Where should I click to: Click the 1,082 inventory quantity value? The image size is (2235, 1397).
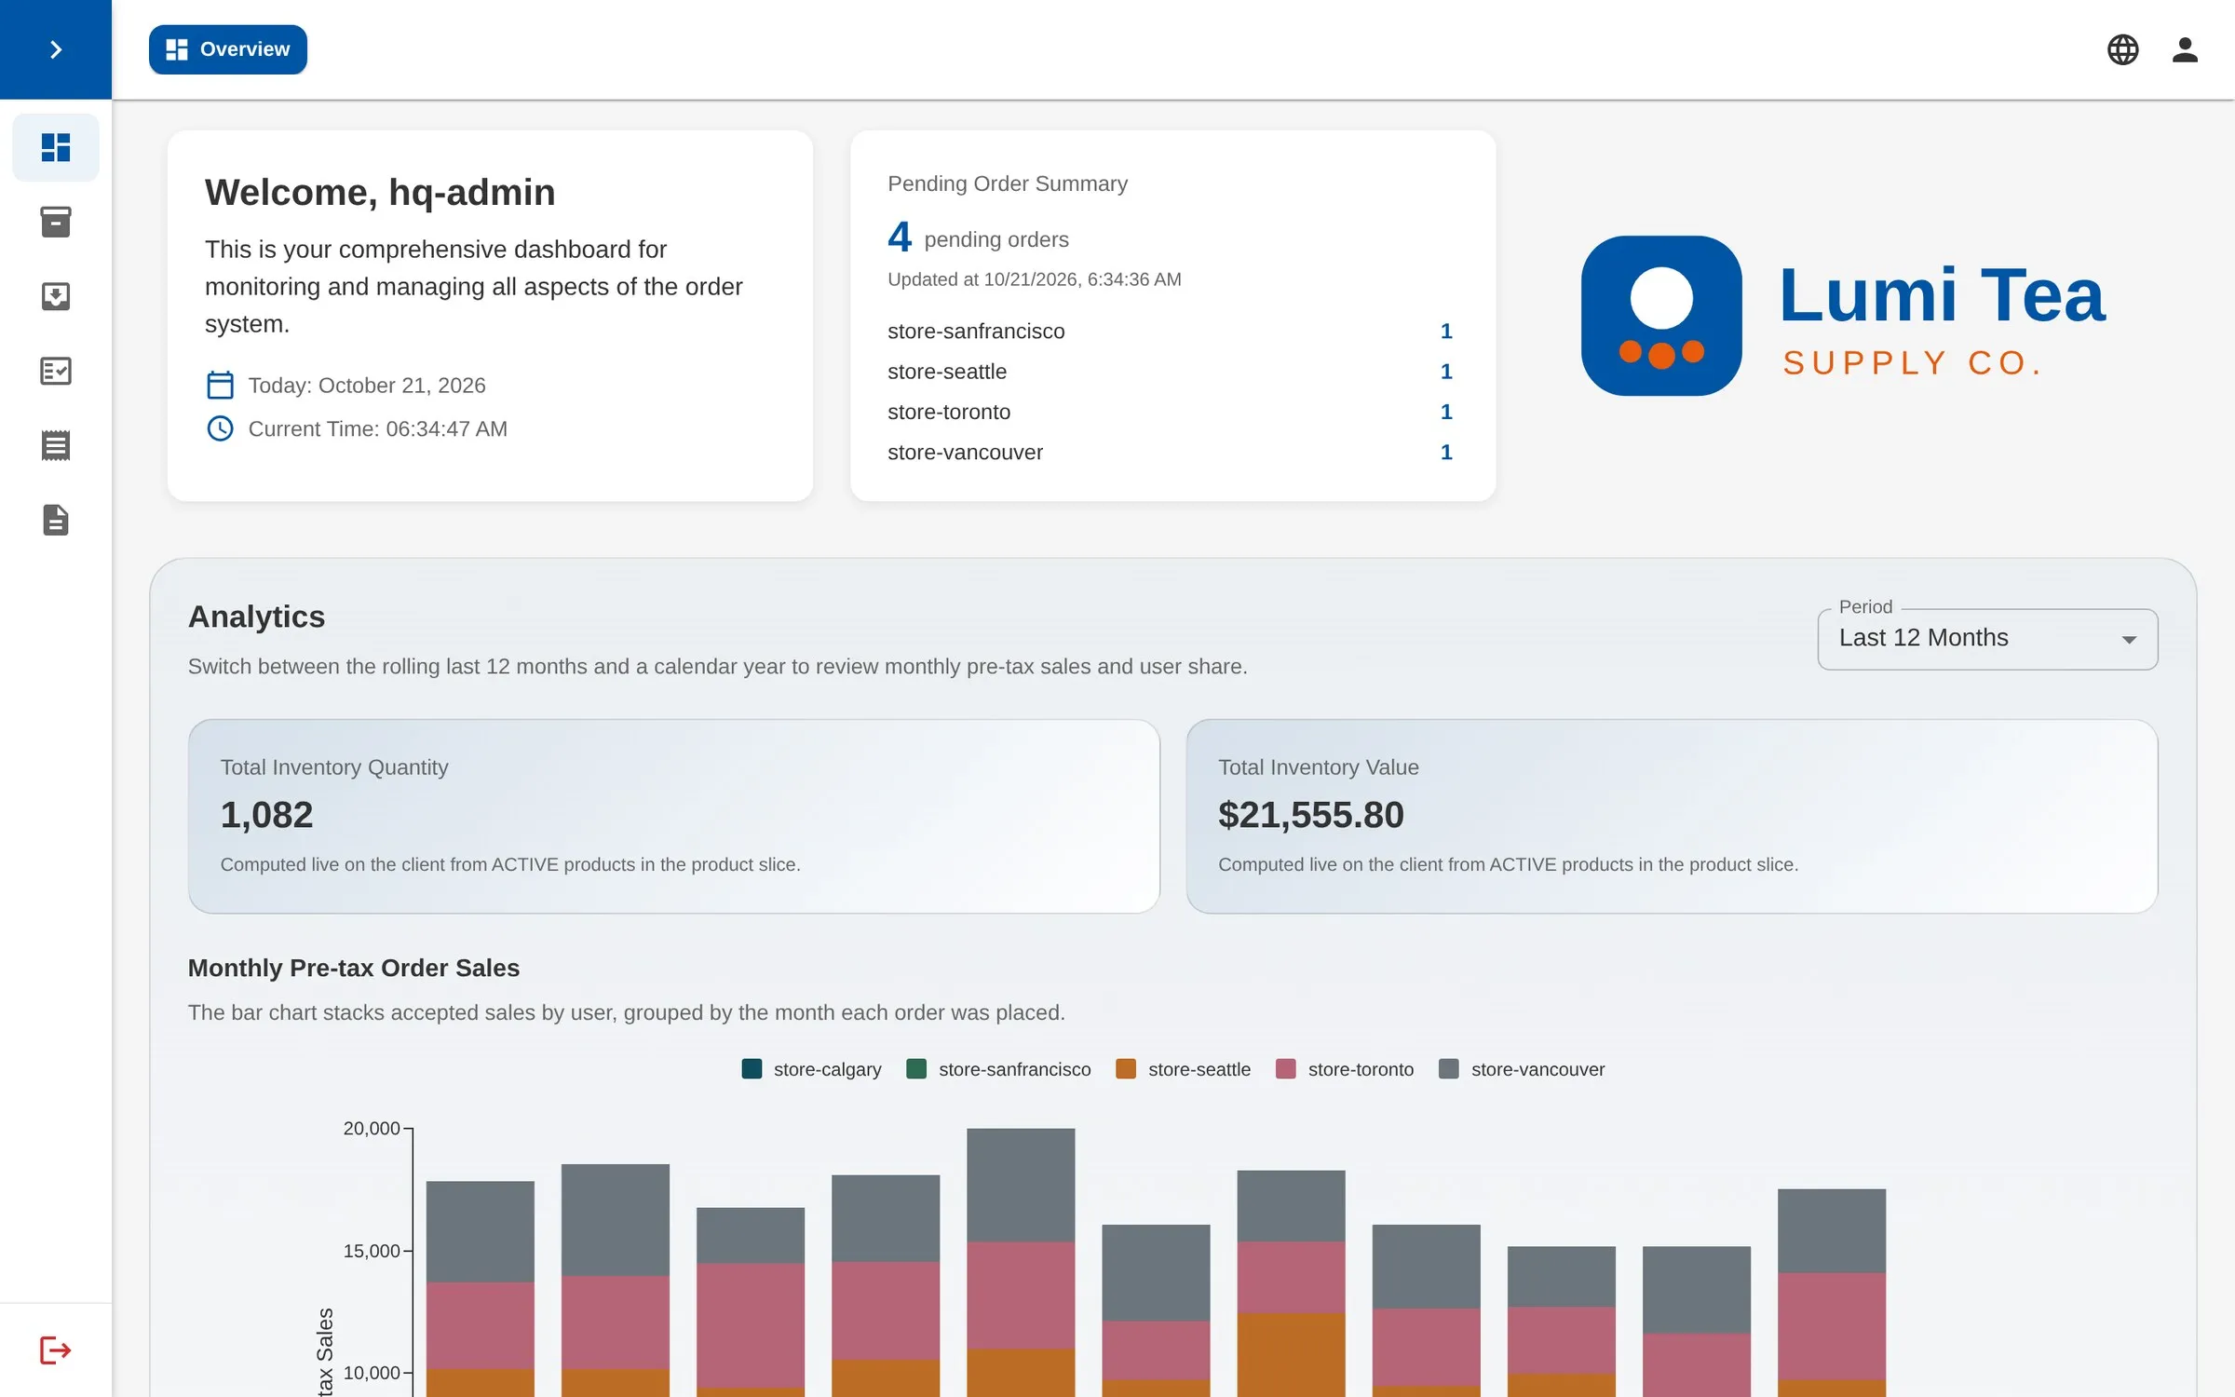point(266,815)
